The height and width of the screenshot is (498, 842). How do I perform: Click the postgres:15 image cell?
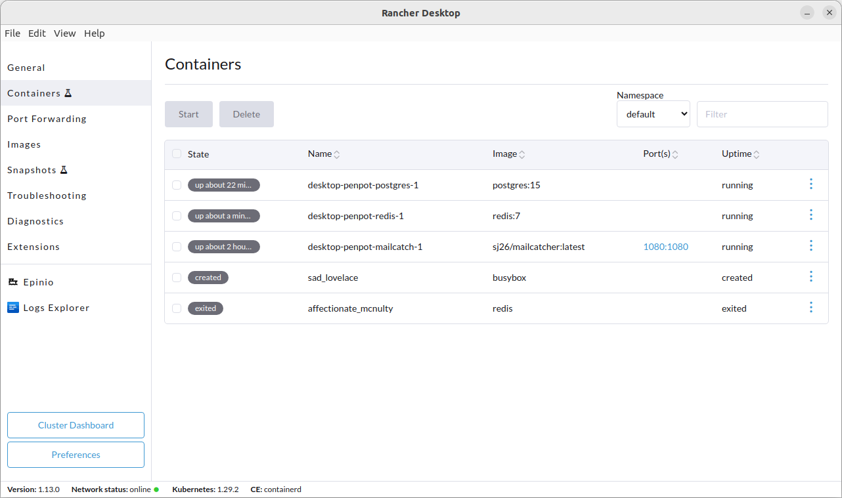point(516,185)
